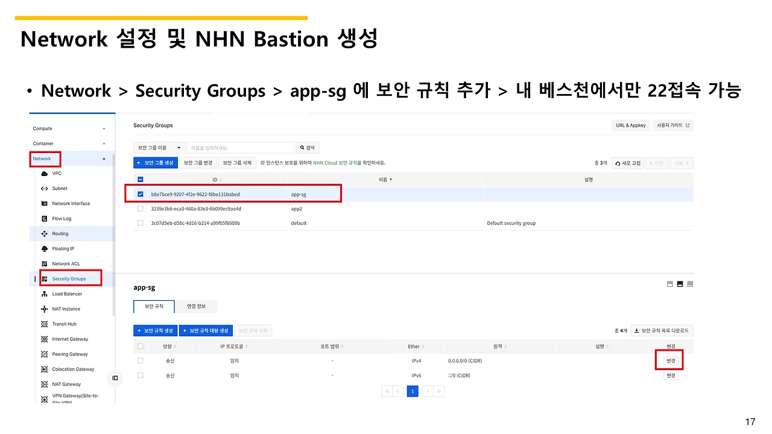Sort security groups by 이름 column
The width and height of the screenshot is (772, 434).
385,180
